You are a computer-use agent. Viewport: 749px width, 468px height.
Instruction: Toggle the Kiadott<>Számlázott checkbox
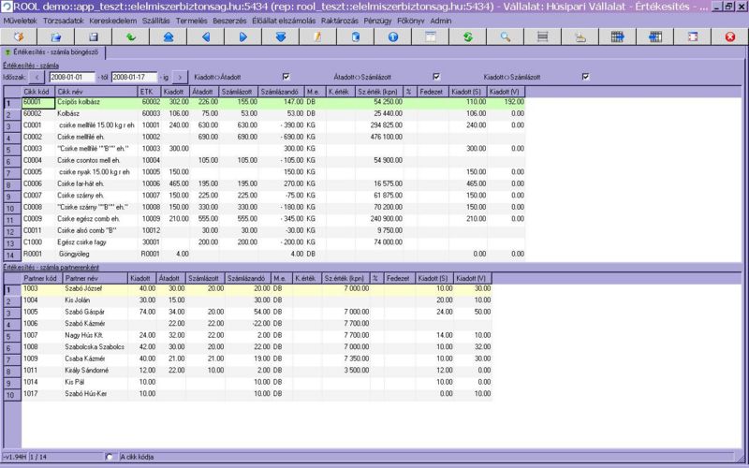coord(586,77)
